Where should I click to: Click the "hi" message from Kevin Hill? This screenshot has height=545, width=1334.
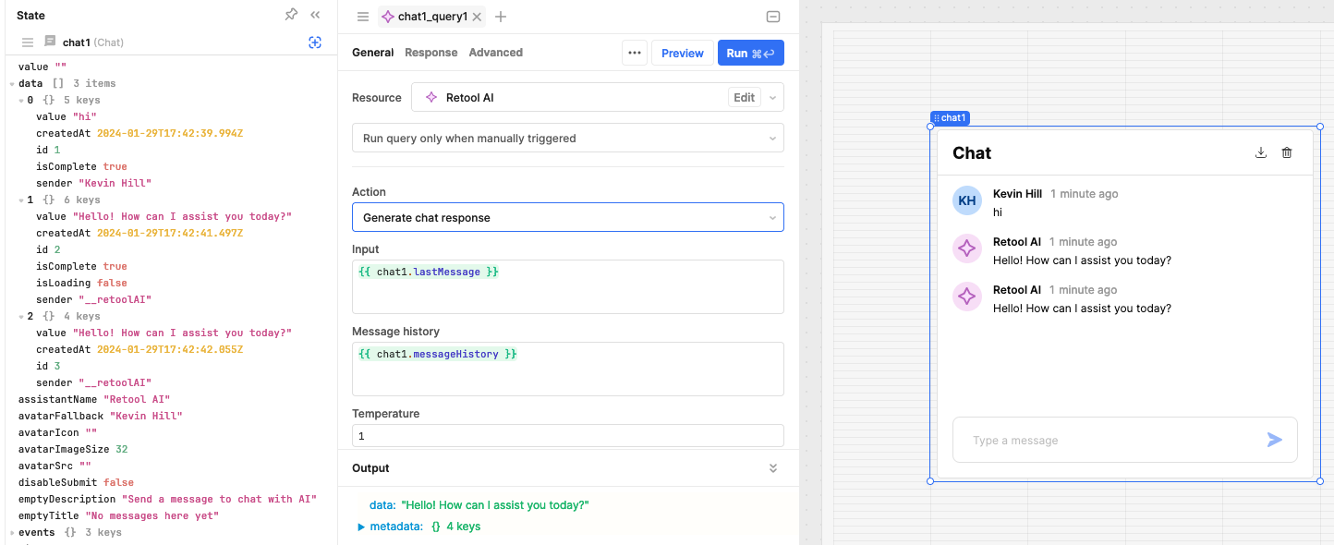[998, 212]
